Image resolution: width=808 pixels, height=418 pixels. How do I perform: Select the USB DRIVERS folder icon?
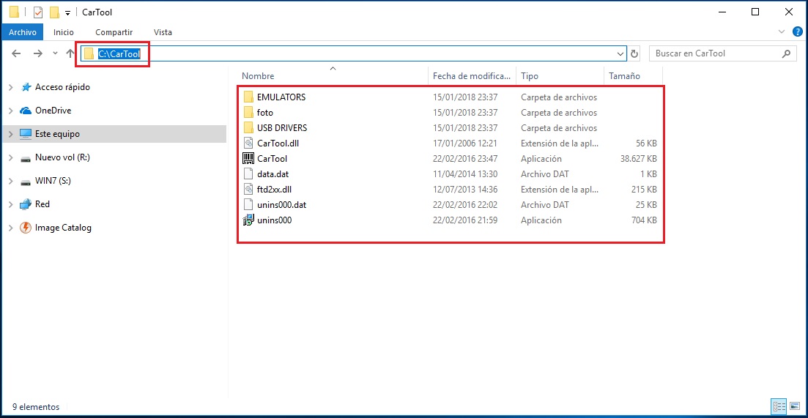click(249, 127)
